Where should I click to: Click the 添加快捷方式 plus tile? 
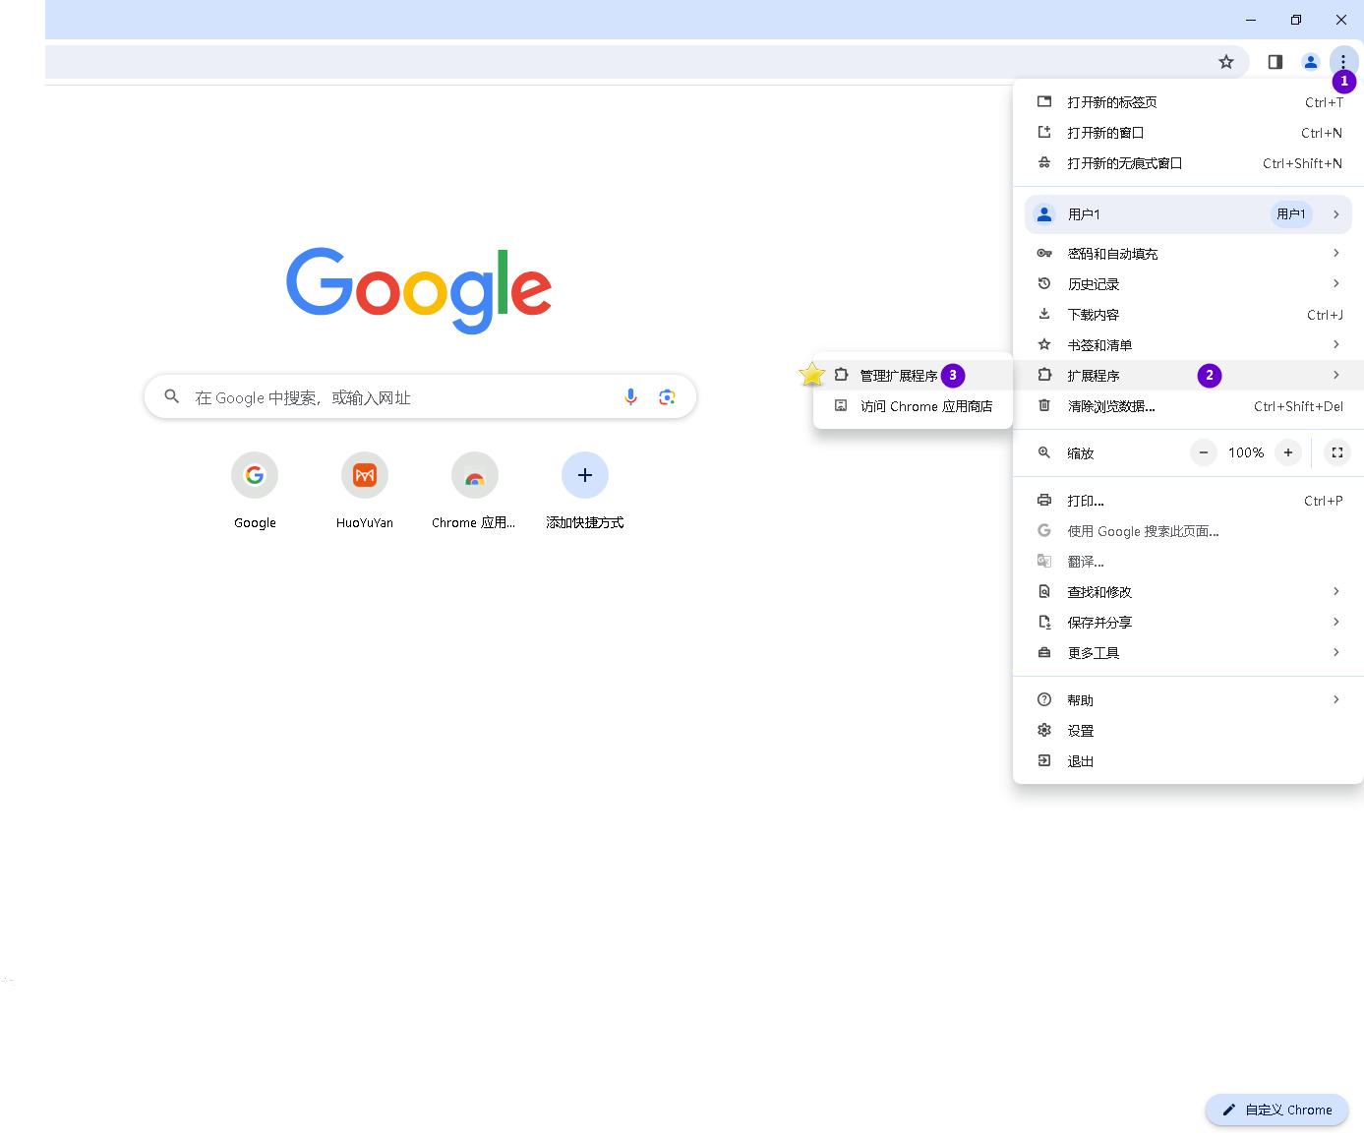tap(585, 492)
